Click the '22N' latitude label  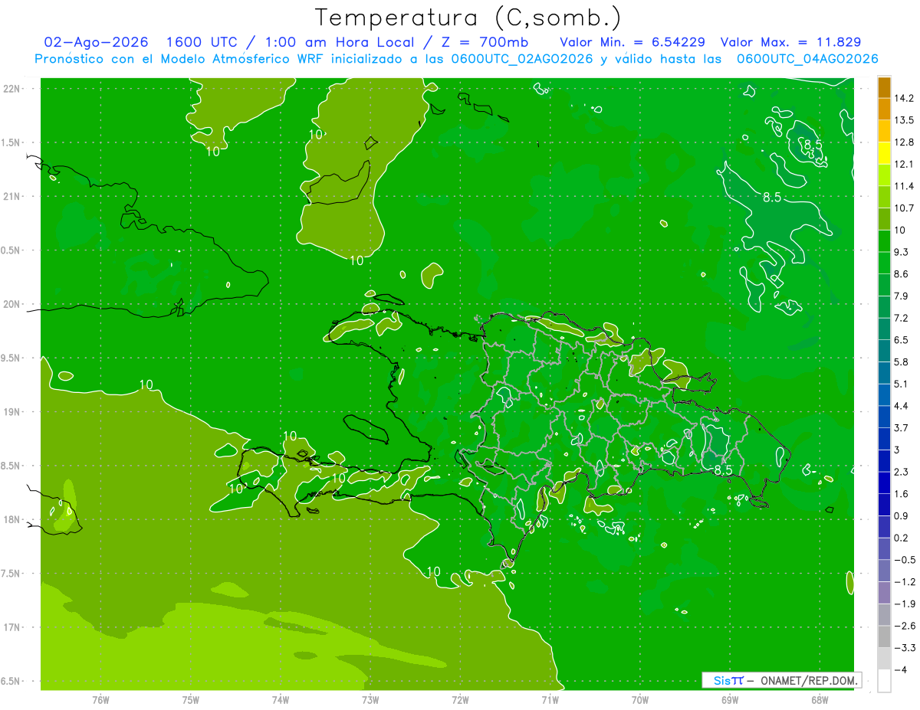[x=12, y=88]
